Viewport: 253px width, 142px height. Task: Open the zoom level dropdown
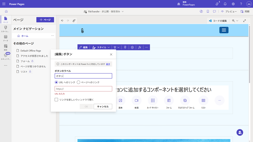pyautogui.click(x=235, y=21)
